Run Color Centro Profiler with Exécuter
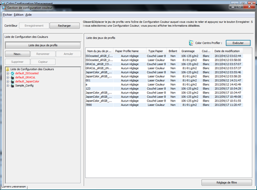257x190 pixels. pos(238,43)
